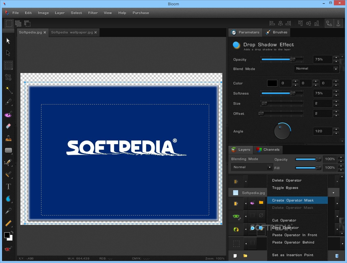Select the outlined direct-selection arrow tool

coord(8,53)
